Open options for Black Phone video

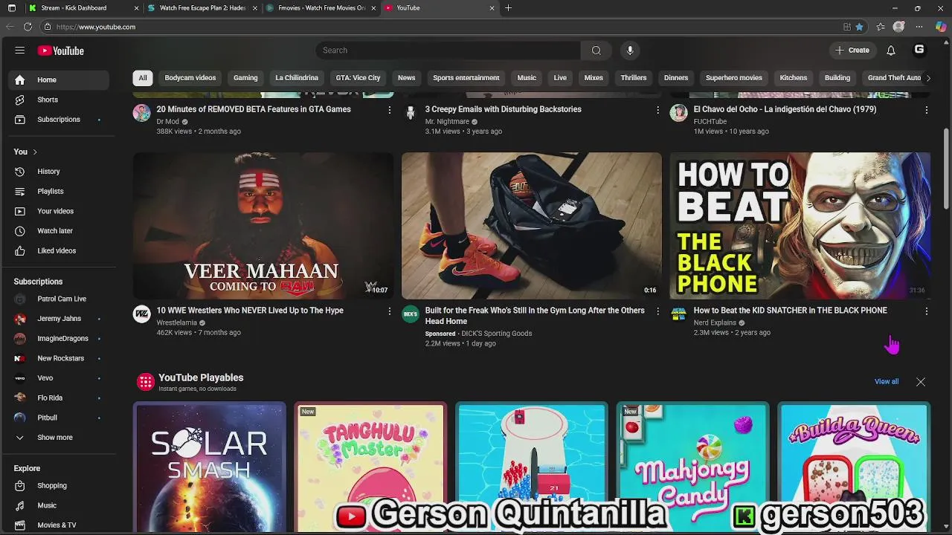(x=926, y=311)
